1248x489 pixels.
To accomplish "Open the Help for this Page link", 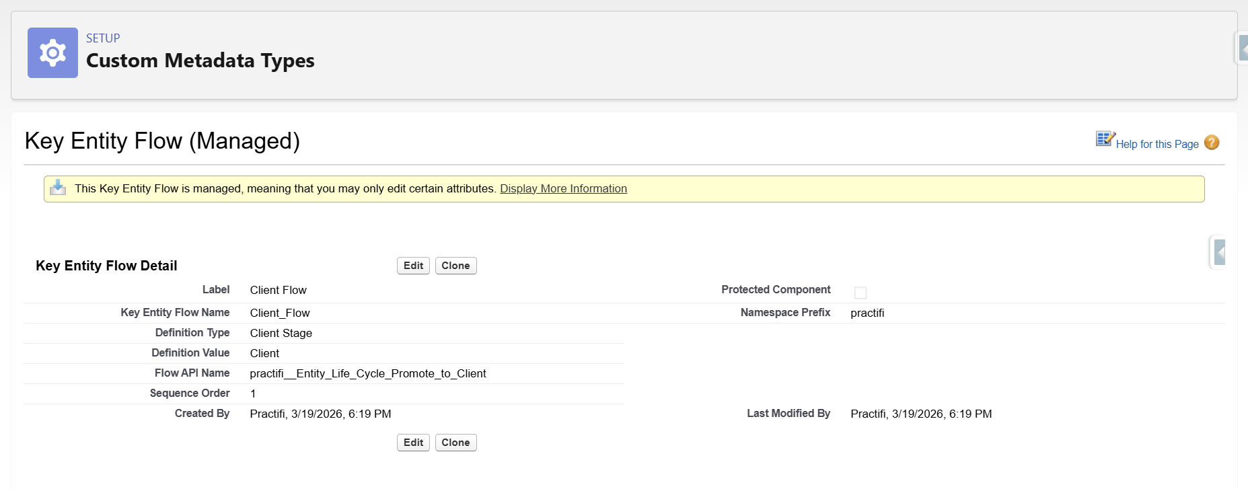I will 1157,144.
